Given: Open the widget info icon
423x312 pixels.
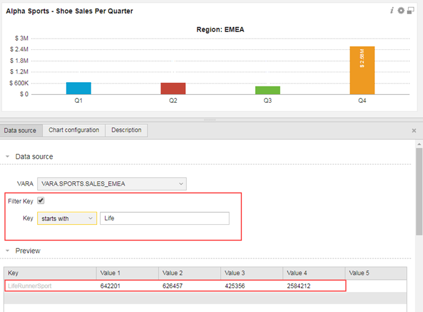Looking at the screenshot, I should [392, 11].
